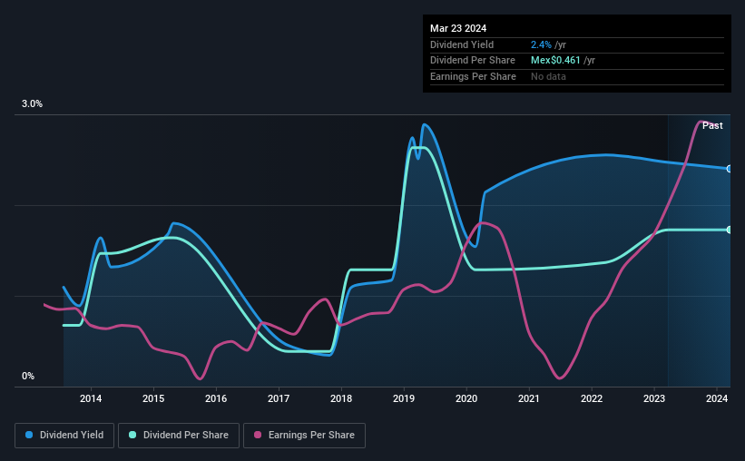Toggle the Dividend Yield legend button
745x461 pixels.
[x=64, y=436]
